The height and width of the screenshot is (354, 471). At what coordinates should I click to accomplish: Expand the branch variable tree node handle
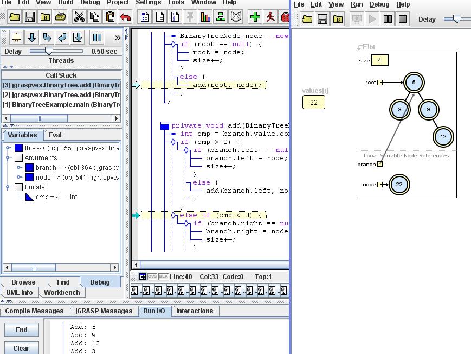pyautogui.click(x=19, y=167)
